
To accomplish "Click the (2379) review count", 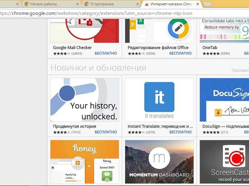I will 151,132.
